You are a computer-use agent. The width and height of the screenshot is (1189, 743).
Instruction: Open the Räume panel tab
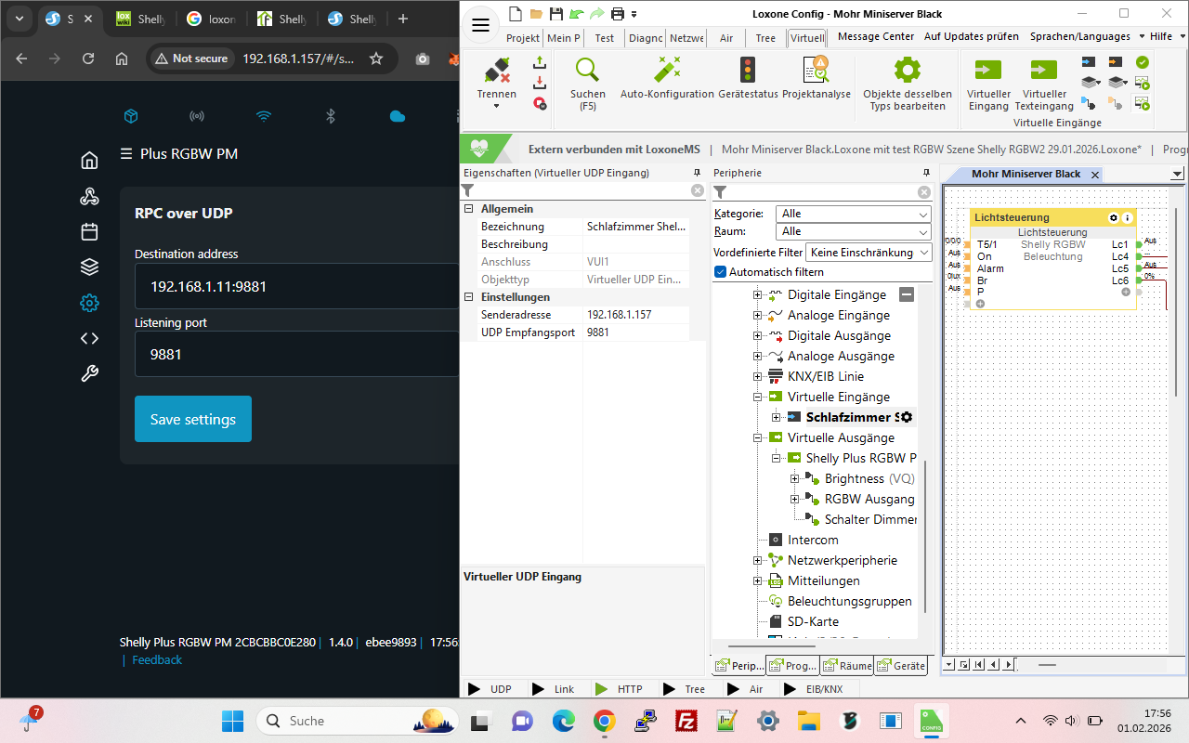click(847, 666)
